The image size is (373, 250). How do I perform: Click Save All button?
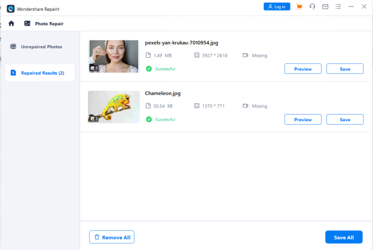(344, 237)
